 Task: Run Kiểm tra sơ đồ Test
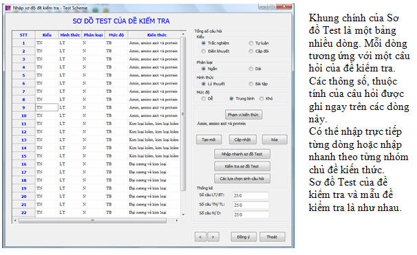pyautogui.click(x=242, y=166)
